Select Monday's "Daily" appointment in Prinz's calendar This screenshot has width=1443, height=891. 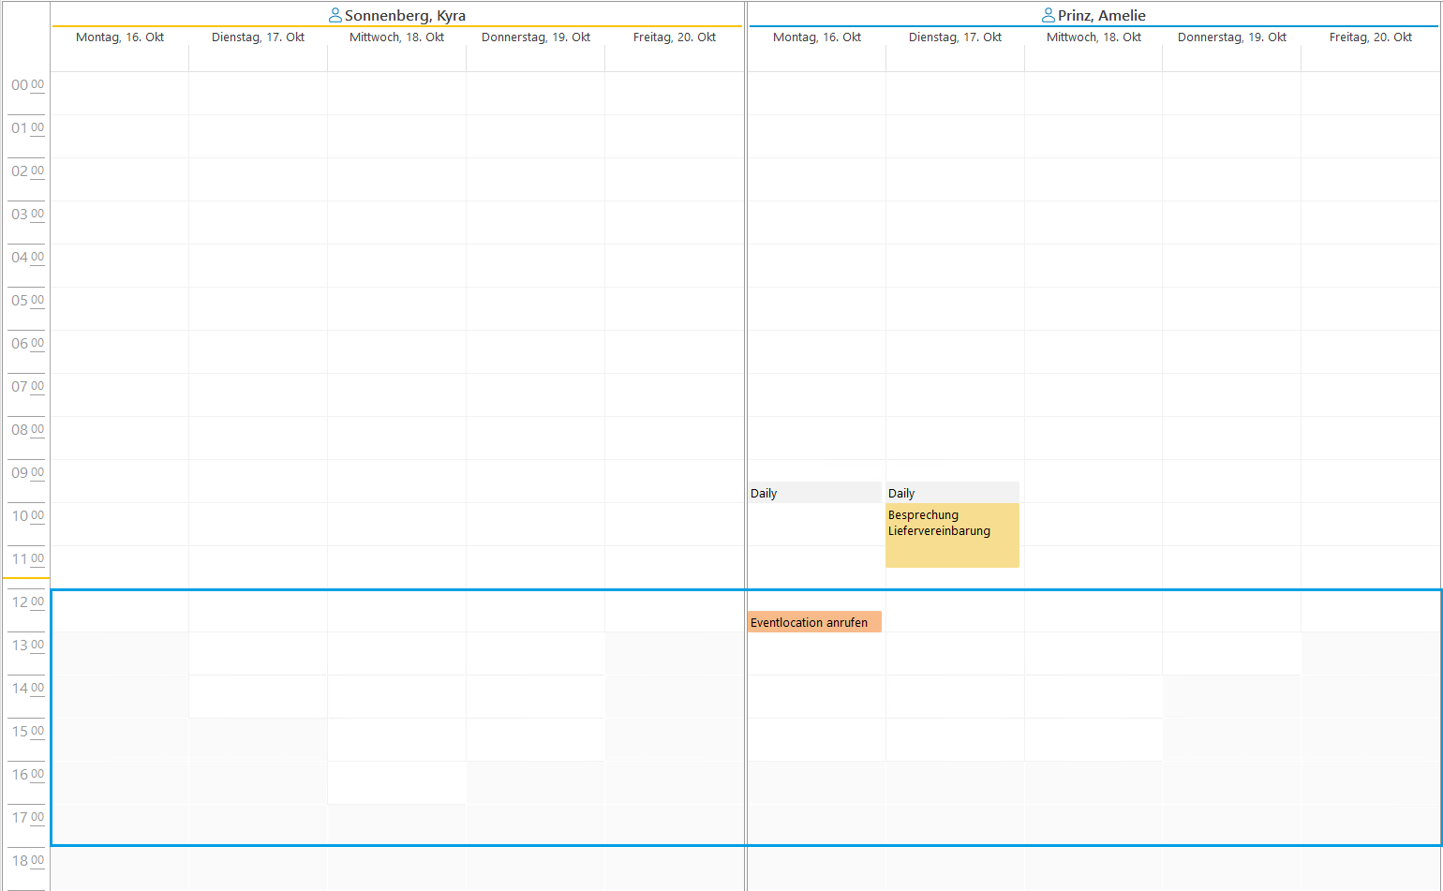[x=813, y=493]
